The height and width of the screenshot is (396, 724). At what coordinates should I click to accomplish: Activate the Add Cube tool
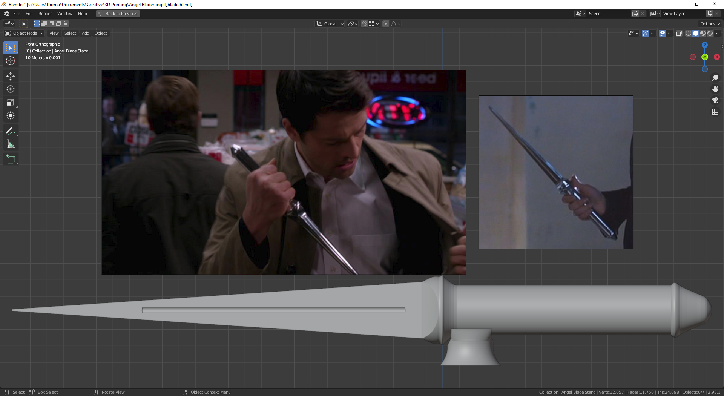coord(11,160)
